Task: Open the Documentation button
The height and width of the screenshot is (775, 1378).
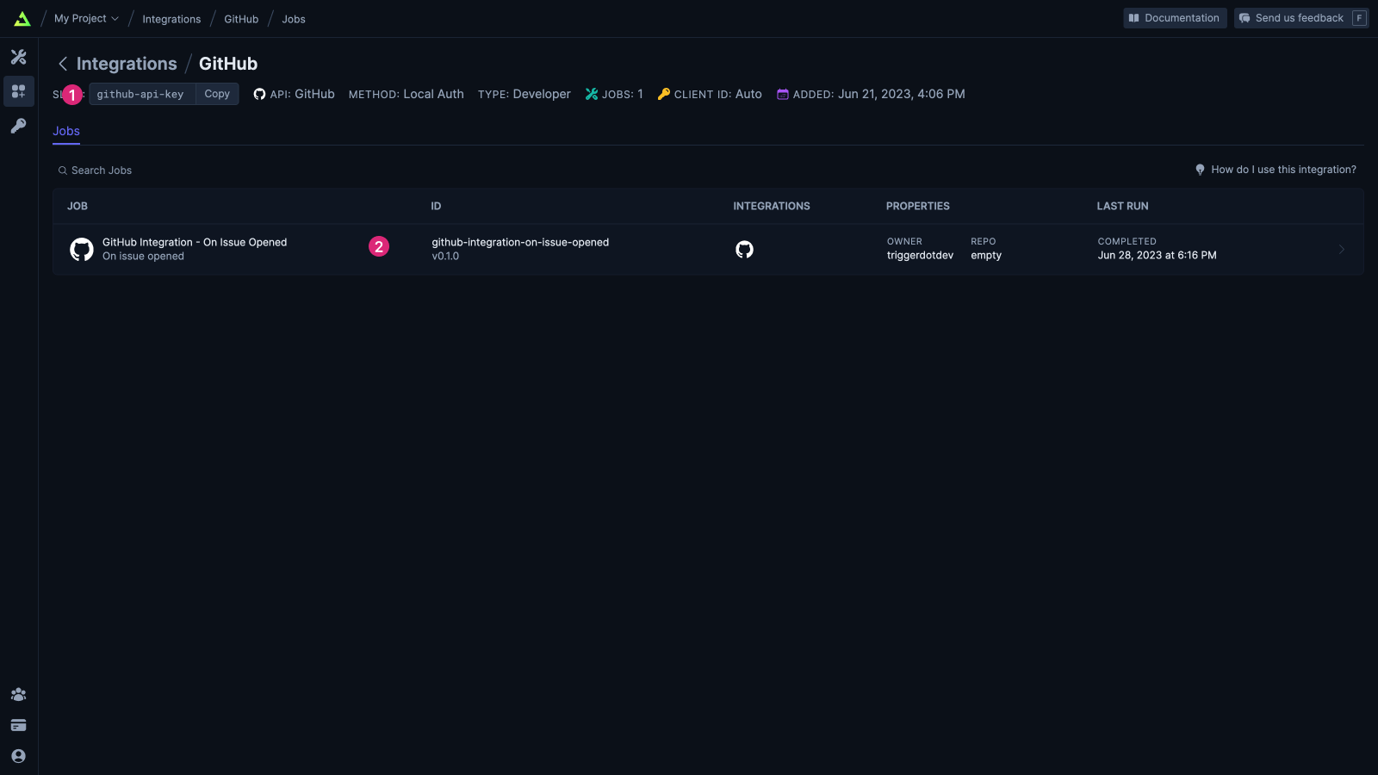Action: point(1175,18)
